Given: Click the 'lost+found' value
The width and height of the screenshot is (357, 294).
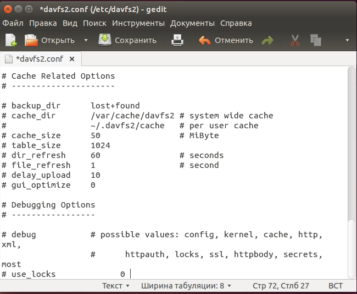Looking at the screenshot, I should pos(115,106).
